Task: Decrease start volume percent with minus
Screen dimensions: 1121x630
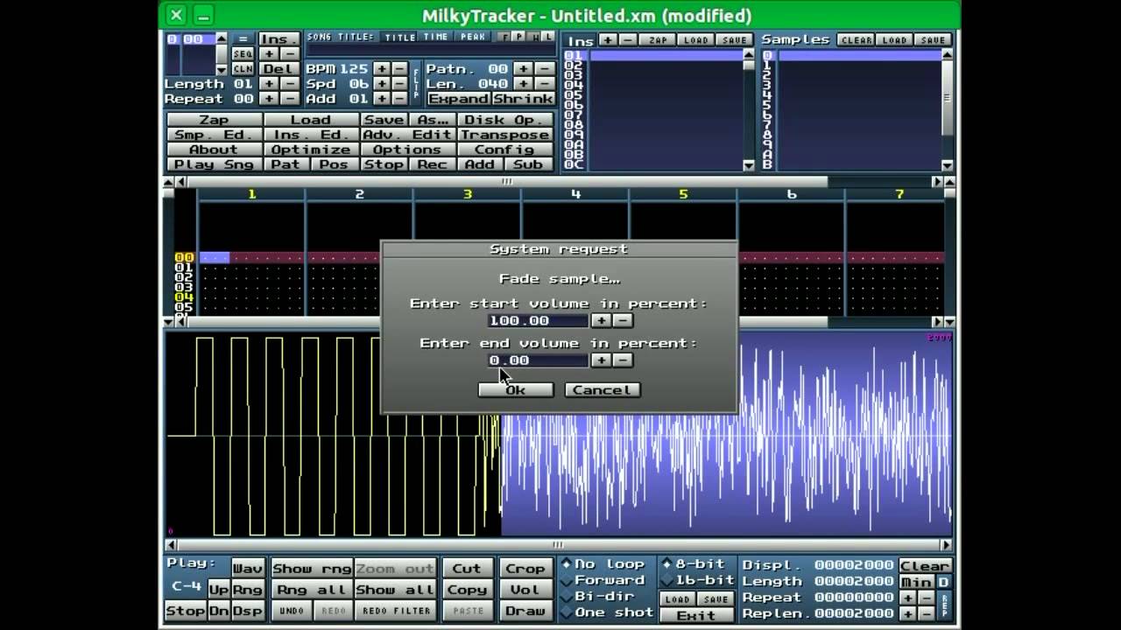Action: click(623, 321)
